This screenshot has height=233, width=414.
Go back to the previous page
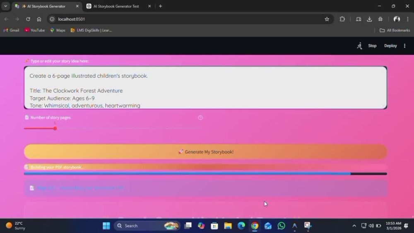[x=6, y=19]
